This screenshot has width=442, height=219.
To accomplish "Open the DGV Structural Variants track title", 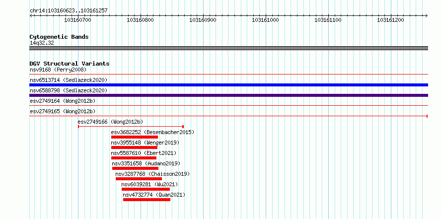I will tap(70, 64).
